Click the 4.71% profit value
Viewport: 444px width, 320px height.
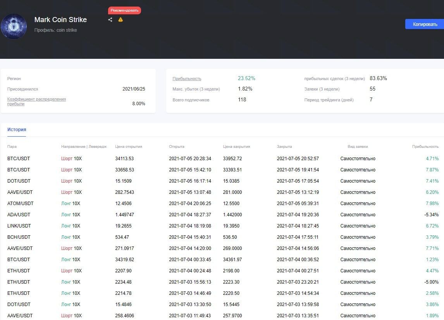pos(432,159)
